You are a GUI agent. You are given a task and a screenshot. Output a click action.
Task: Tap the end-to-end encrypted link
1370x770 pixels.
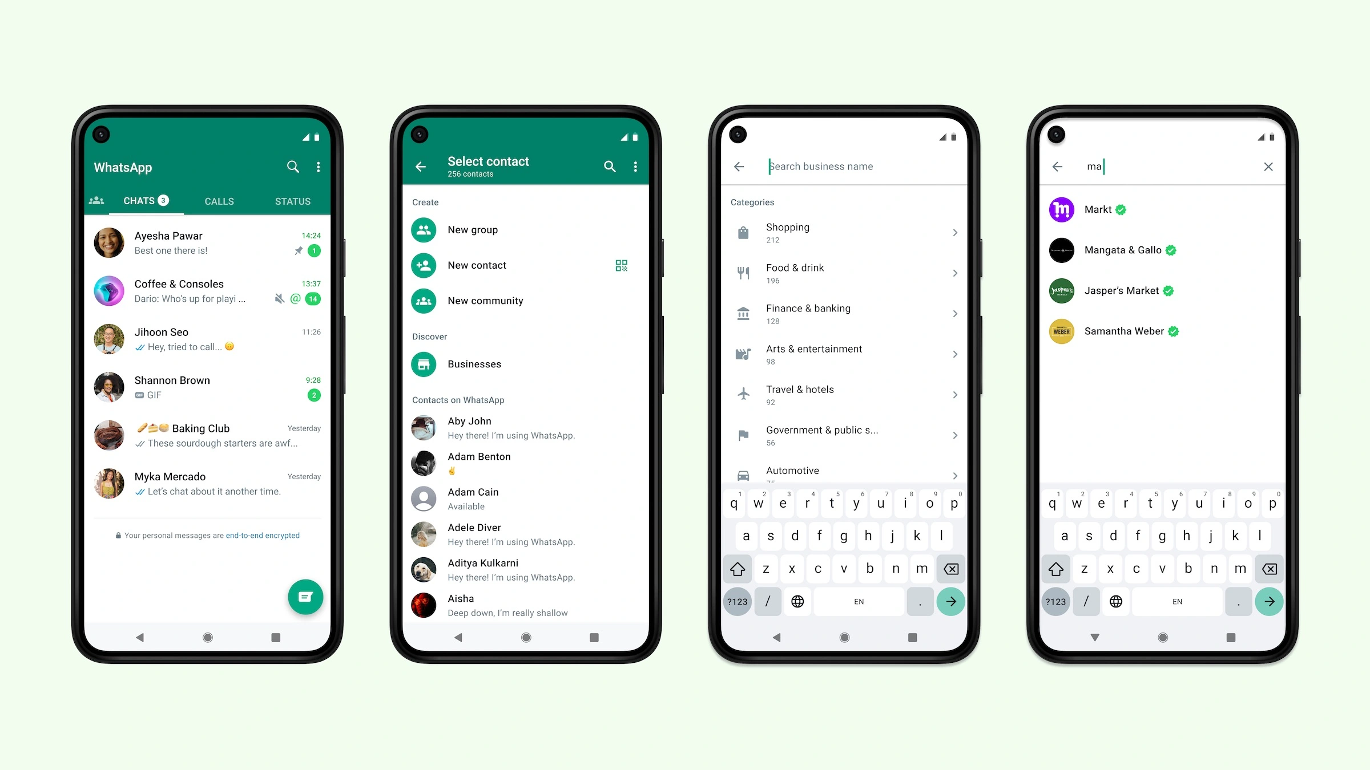pyautogui.click(x=263, y=535)
